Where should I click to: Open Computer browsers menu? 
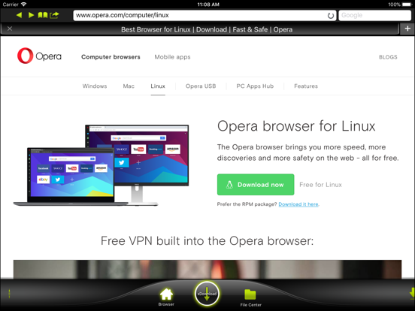[x=111, y=57]
